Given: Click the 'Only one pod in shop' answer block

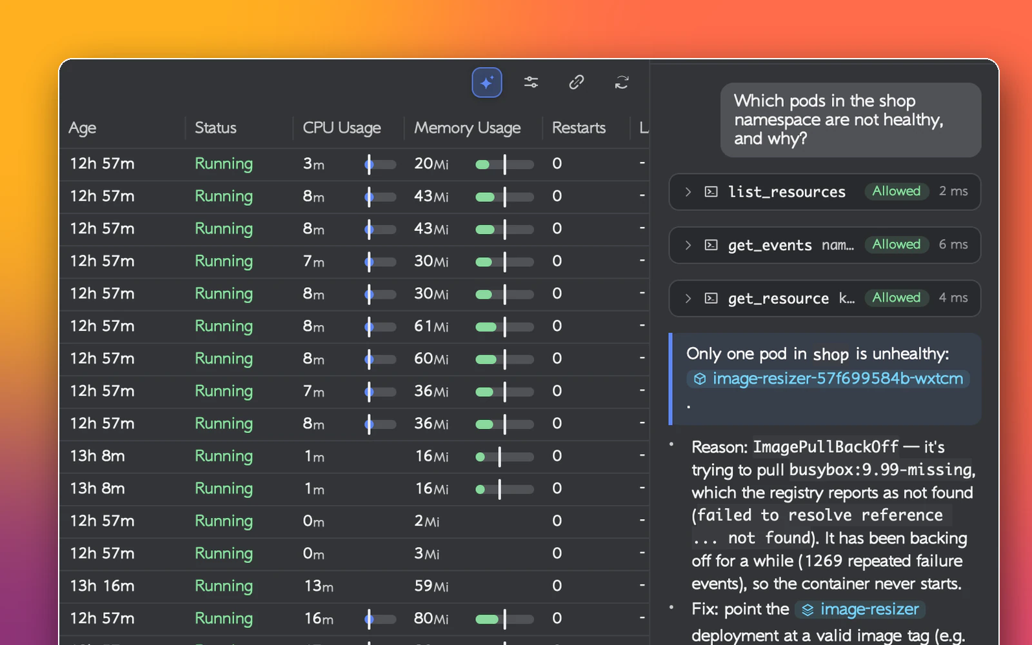Looking at the screenshot, I should pos(825,379).
